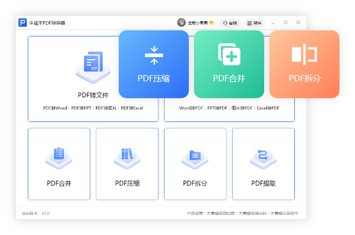355x235 pixels.
Task: Click the PDF拆分 folder icon
Action: (x=195, y=156)
